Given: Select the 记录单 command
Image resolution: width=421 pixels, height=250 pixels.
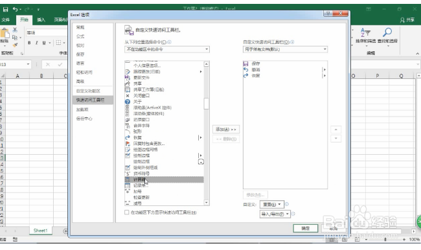Looking at the screenshot, I should click(x=164, y=185).
